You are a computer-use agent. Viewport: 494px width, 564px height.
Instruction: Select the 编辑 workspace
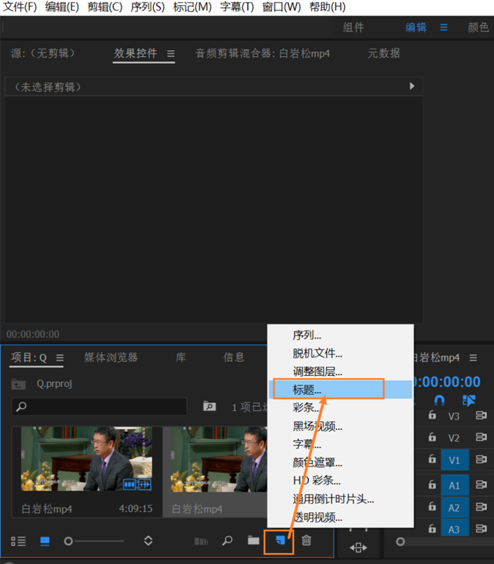coord(416,27)
